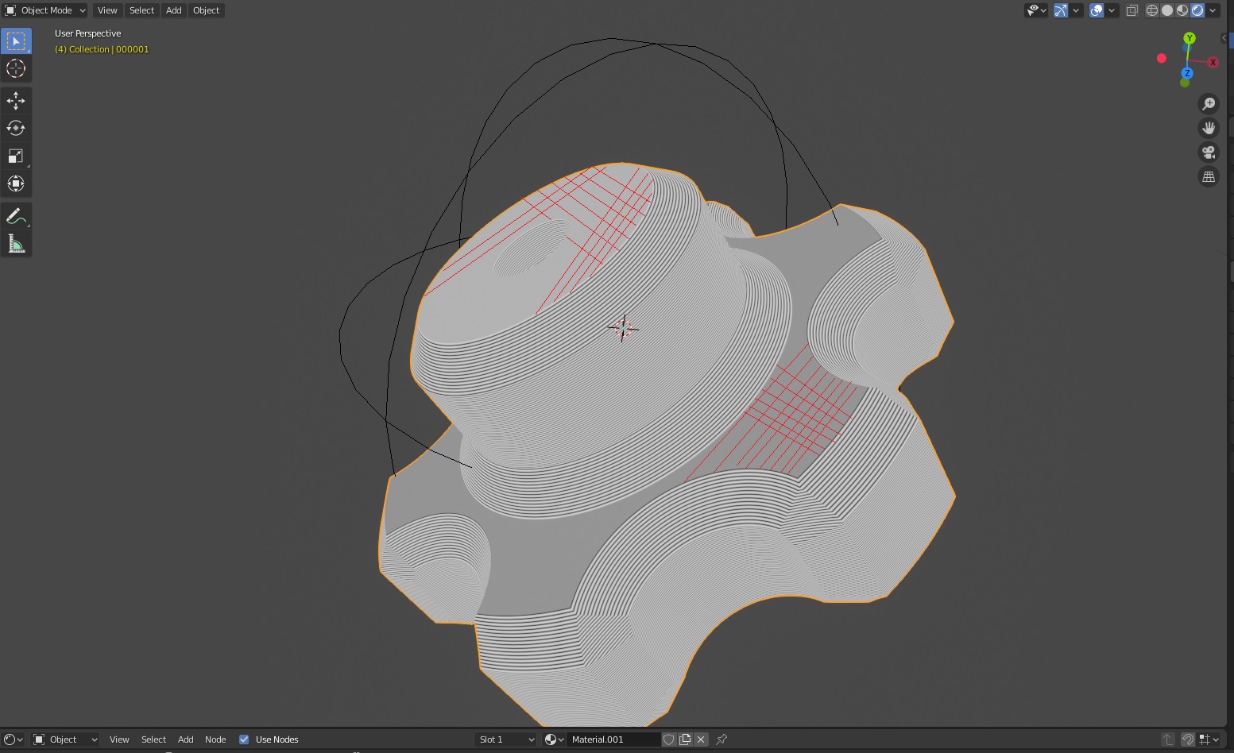Activate the Move tool
Image resolution: width=1234 pixels, height=753 pixels.
16,100
